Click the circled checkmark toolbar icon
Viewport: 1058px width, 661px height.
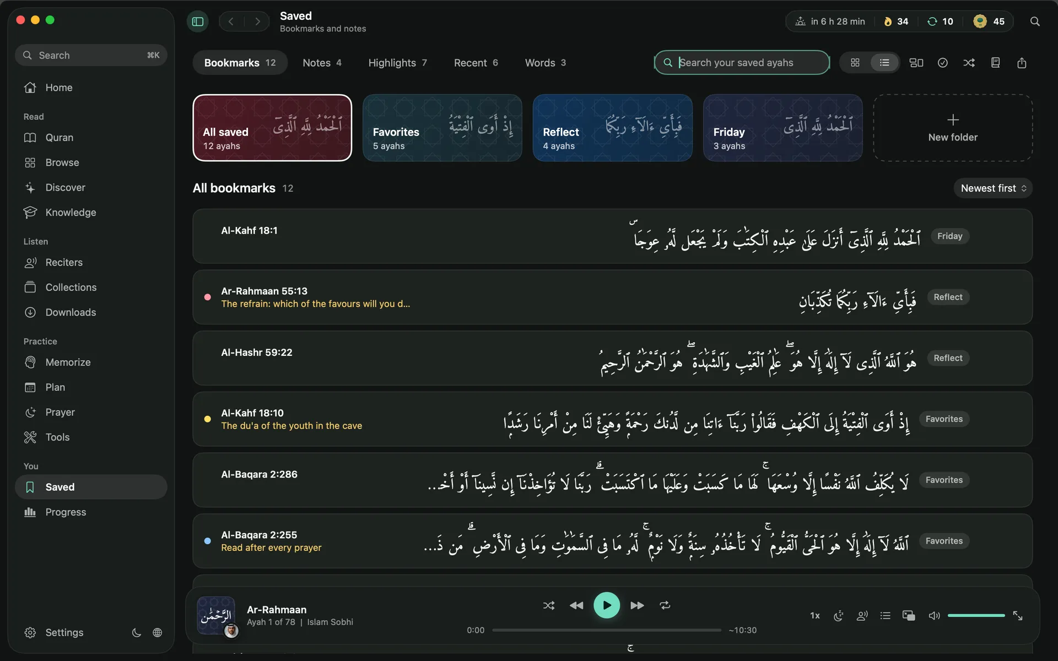(943, 63)
